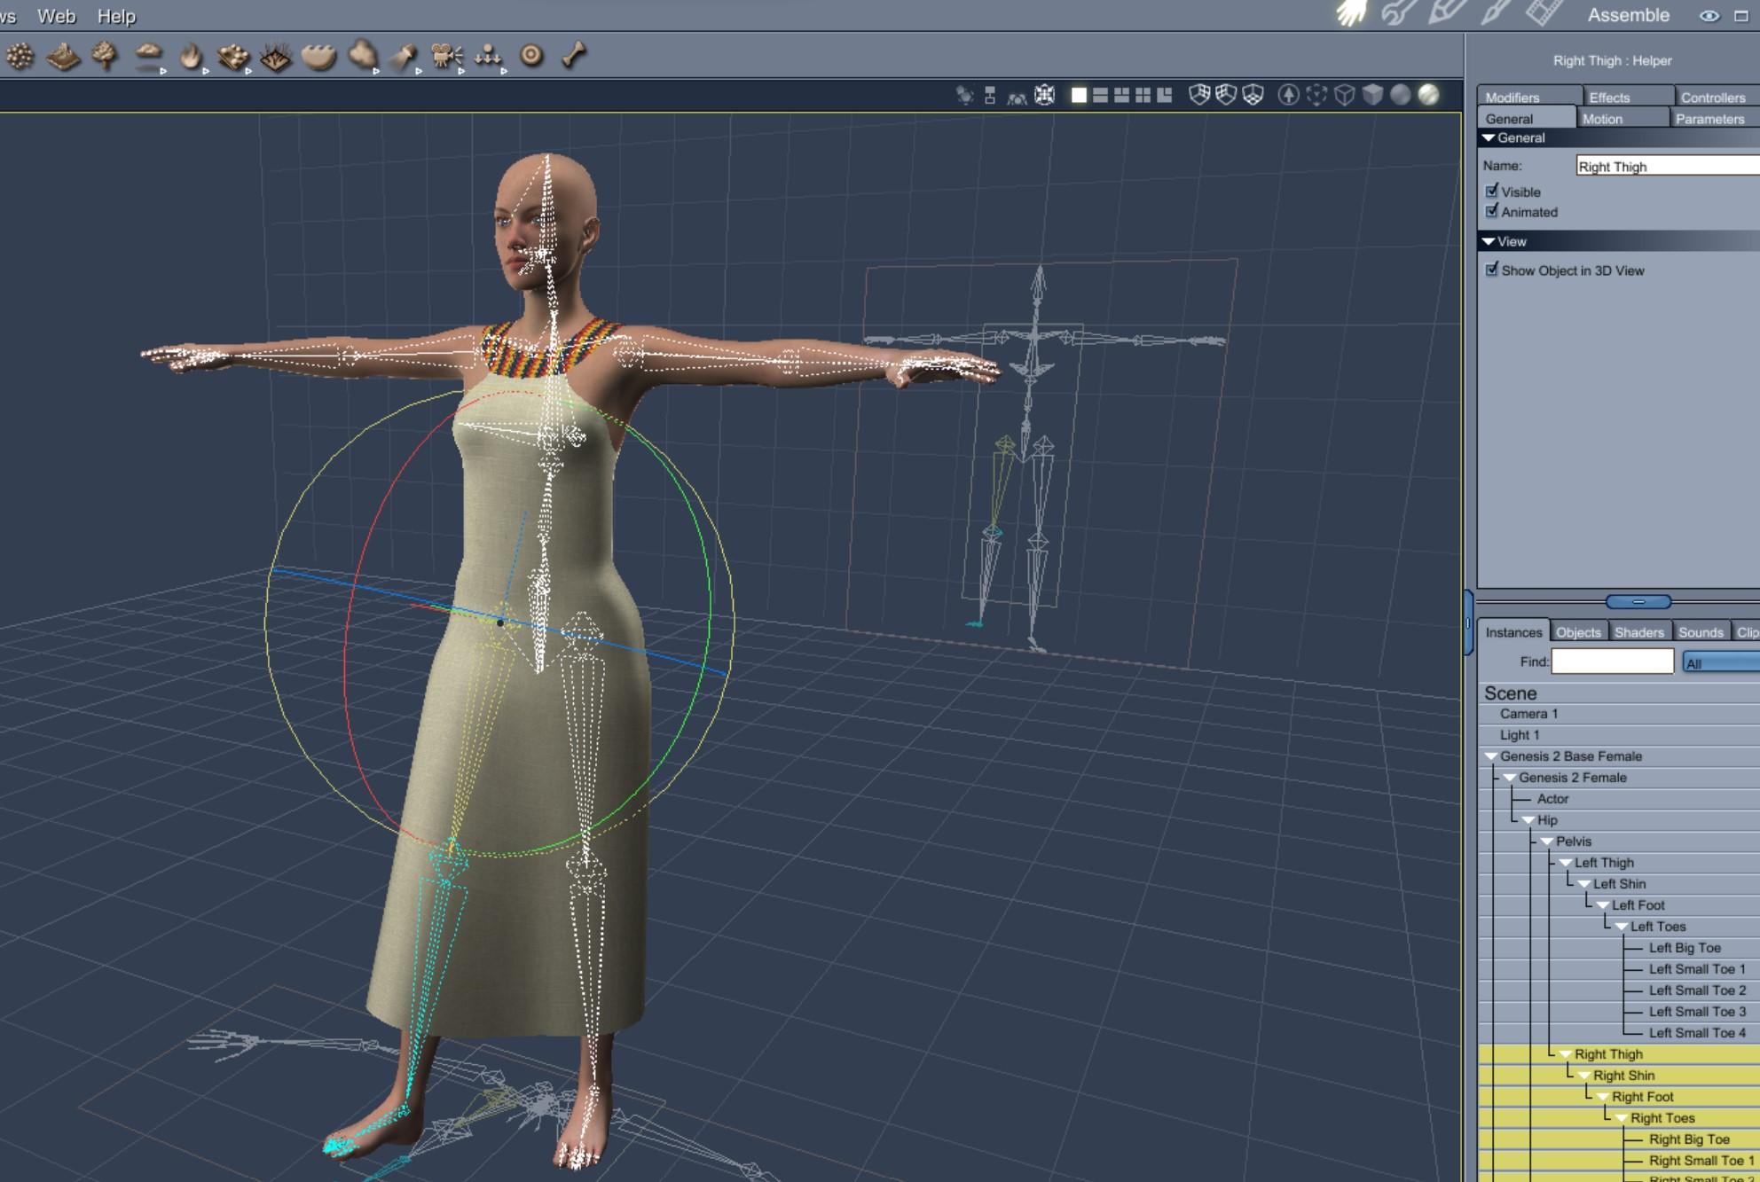Collapse the View section triangle
Viewport: 1760px width, 1182px height.
(1489, 241)
